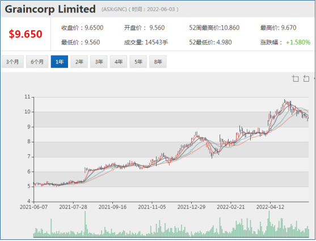This screenshot has width=316, height=241.
Task: Click the Graincorp Limited title
Action: click(x=50, y=9)
